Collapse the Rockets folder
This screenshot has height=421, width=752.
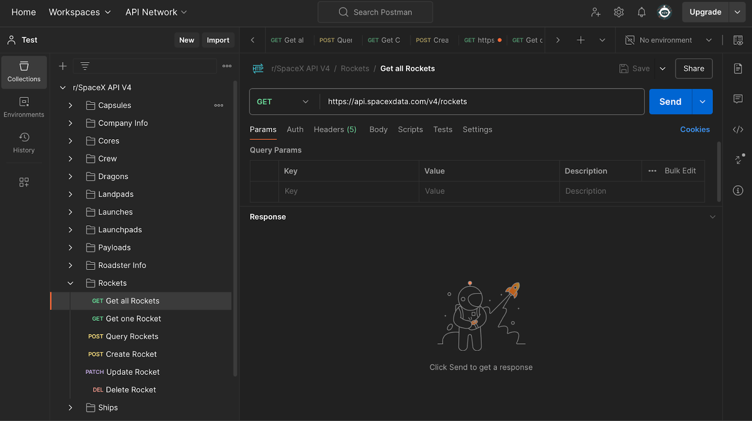tap(70, 283)
